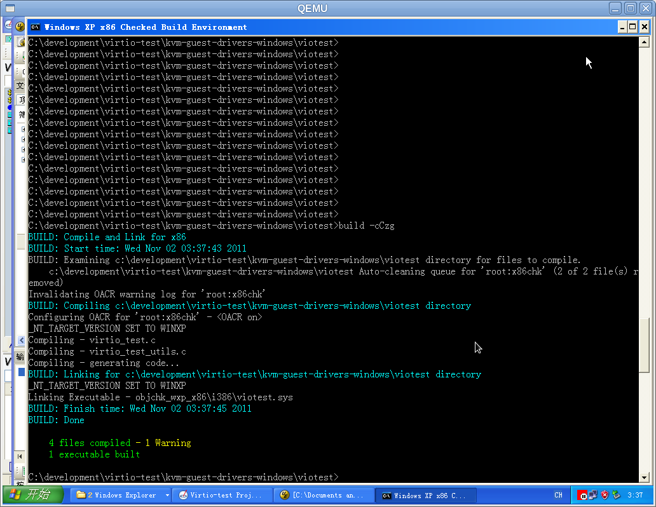Switch to the C:\Documents an... UltraEdit task
This screenshot has height=507, width=656.
(324, 496)
